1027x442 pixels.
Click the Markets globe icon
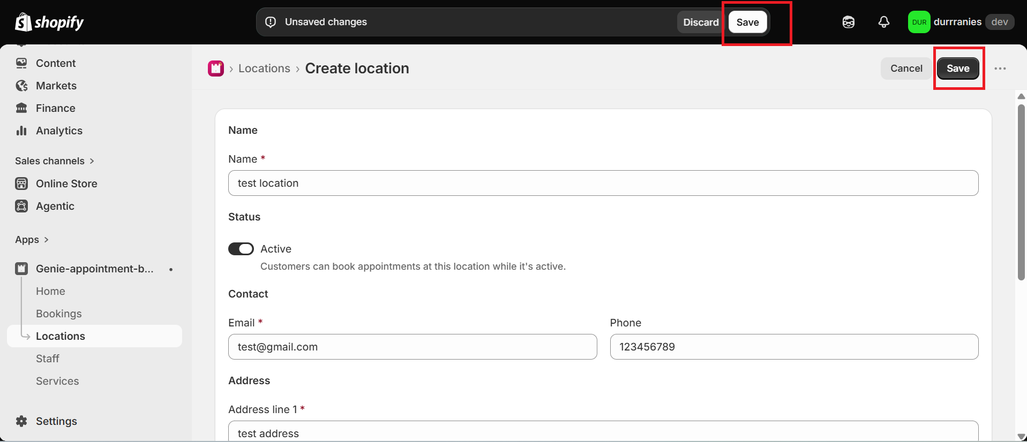[21, 86]
